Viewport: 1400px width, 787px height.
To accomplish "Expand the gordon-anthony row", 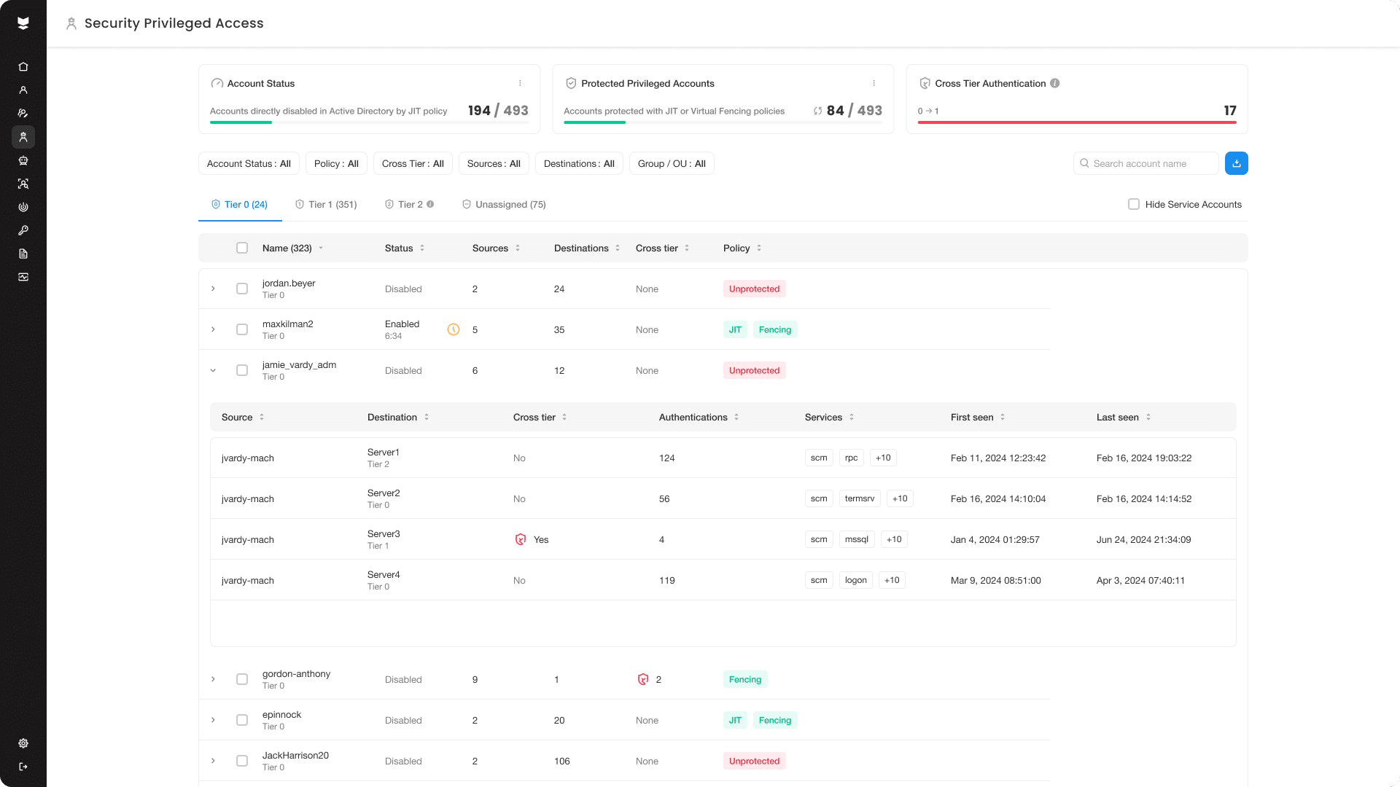I will click(213, 679).
